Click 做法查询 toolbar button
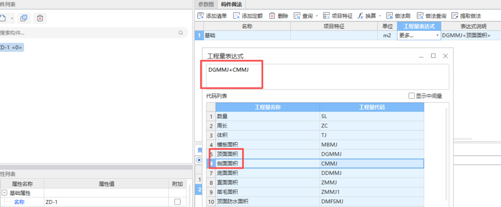Viewport: 501px width, 207px height. point(432,16)
